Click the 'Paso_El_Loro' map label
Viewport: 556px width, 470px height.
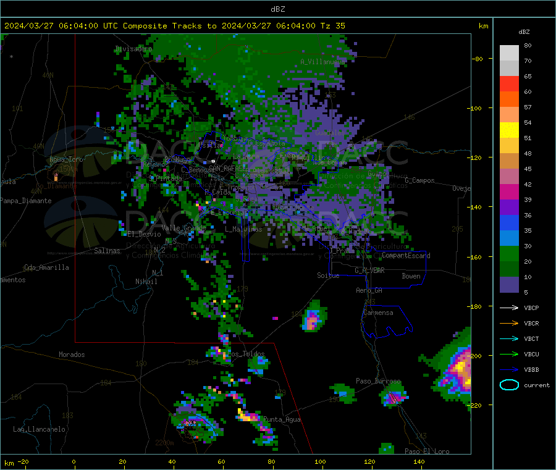[x=427, y=451]
